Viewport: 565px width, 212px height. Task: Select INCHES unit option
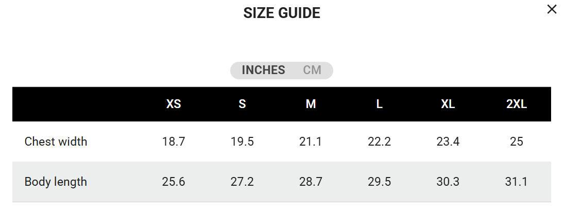tap(263, 70)
